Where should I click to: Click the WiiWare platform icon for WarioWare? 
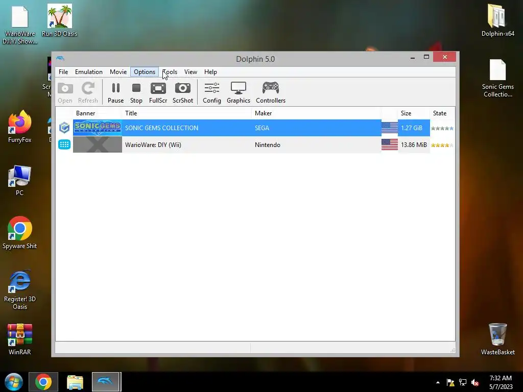(64, 144)
